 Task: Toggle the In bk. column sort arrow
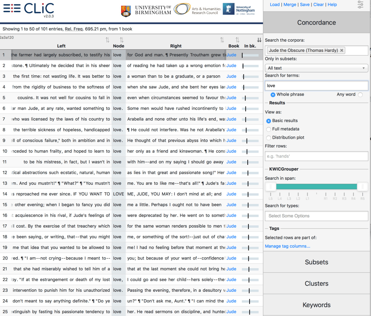point(259,40)
